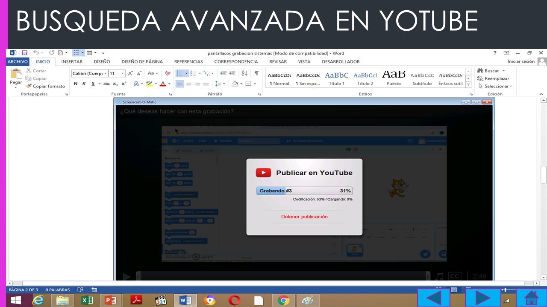
Task: Apply justified text alignment
Action: click(206, 84)
